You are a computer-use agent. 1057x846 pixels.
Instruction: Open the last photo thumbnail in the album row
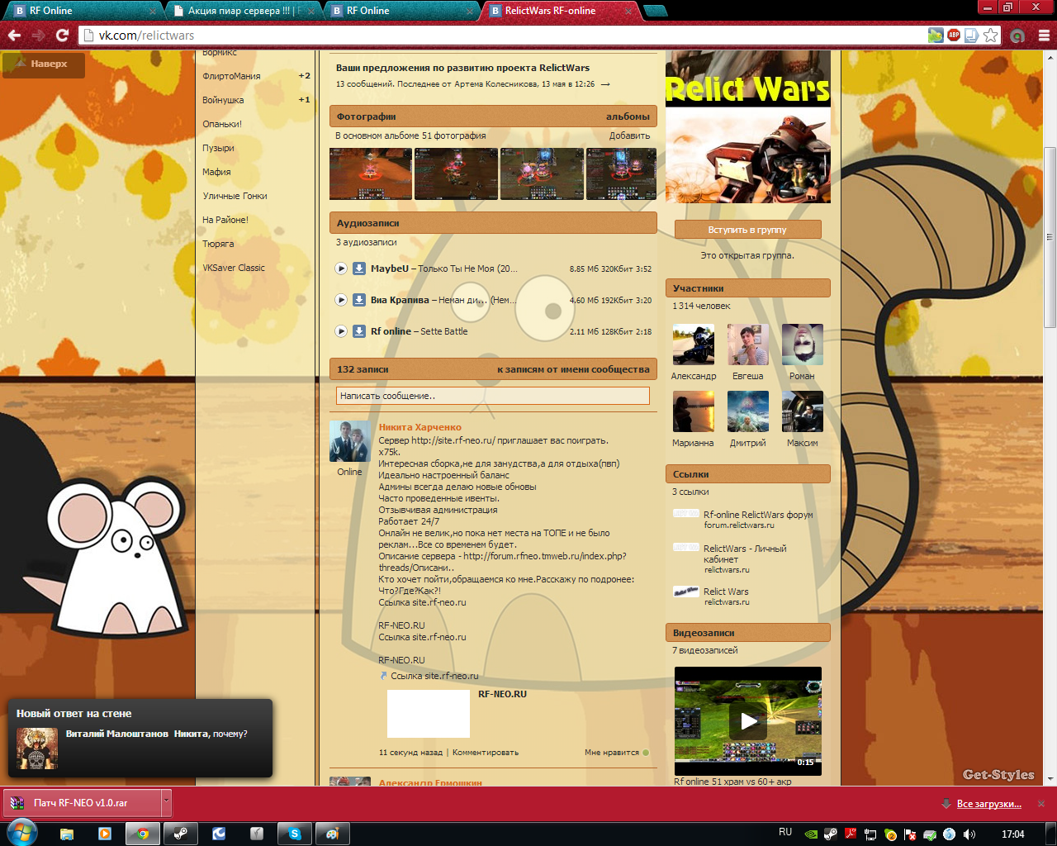621,174
